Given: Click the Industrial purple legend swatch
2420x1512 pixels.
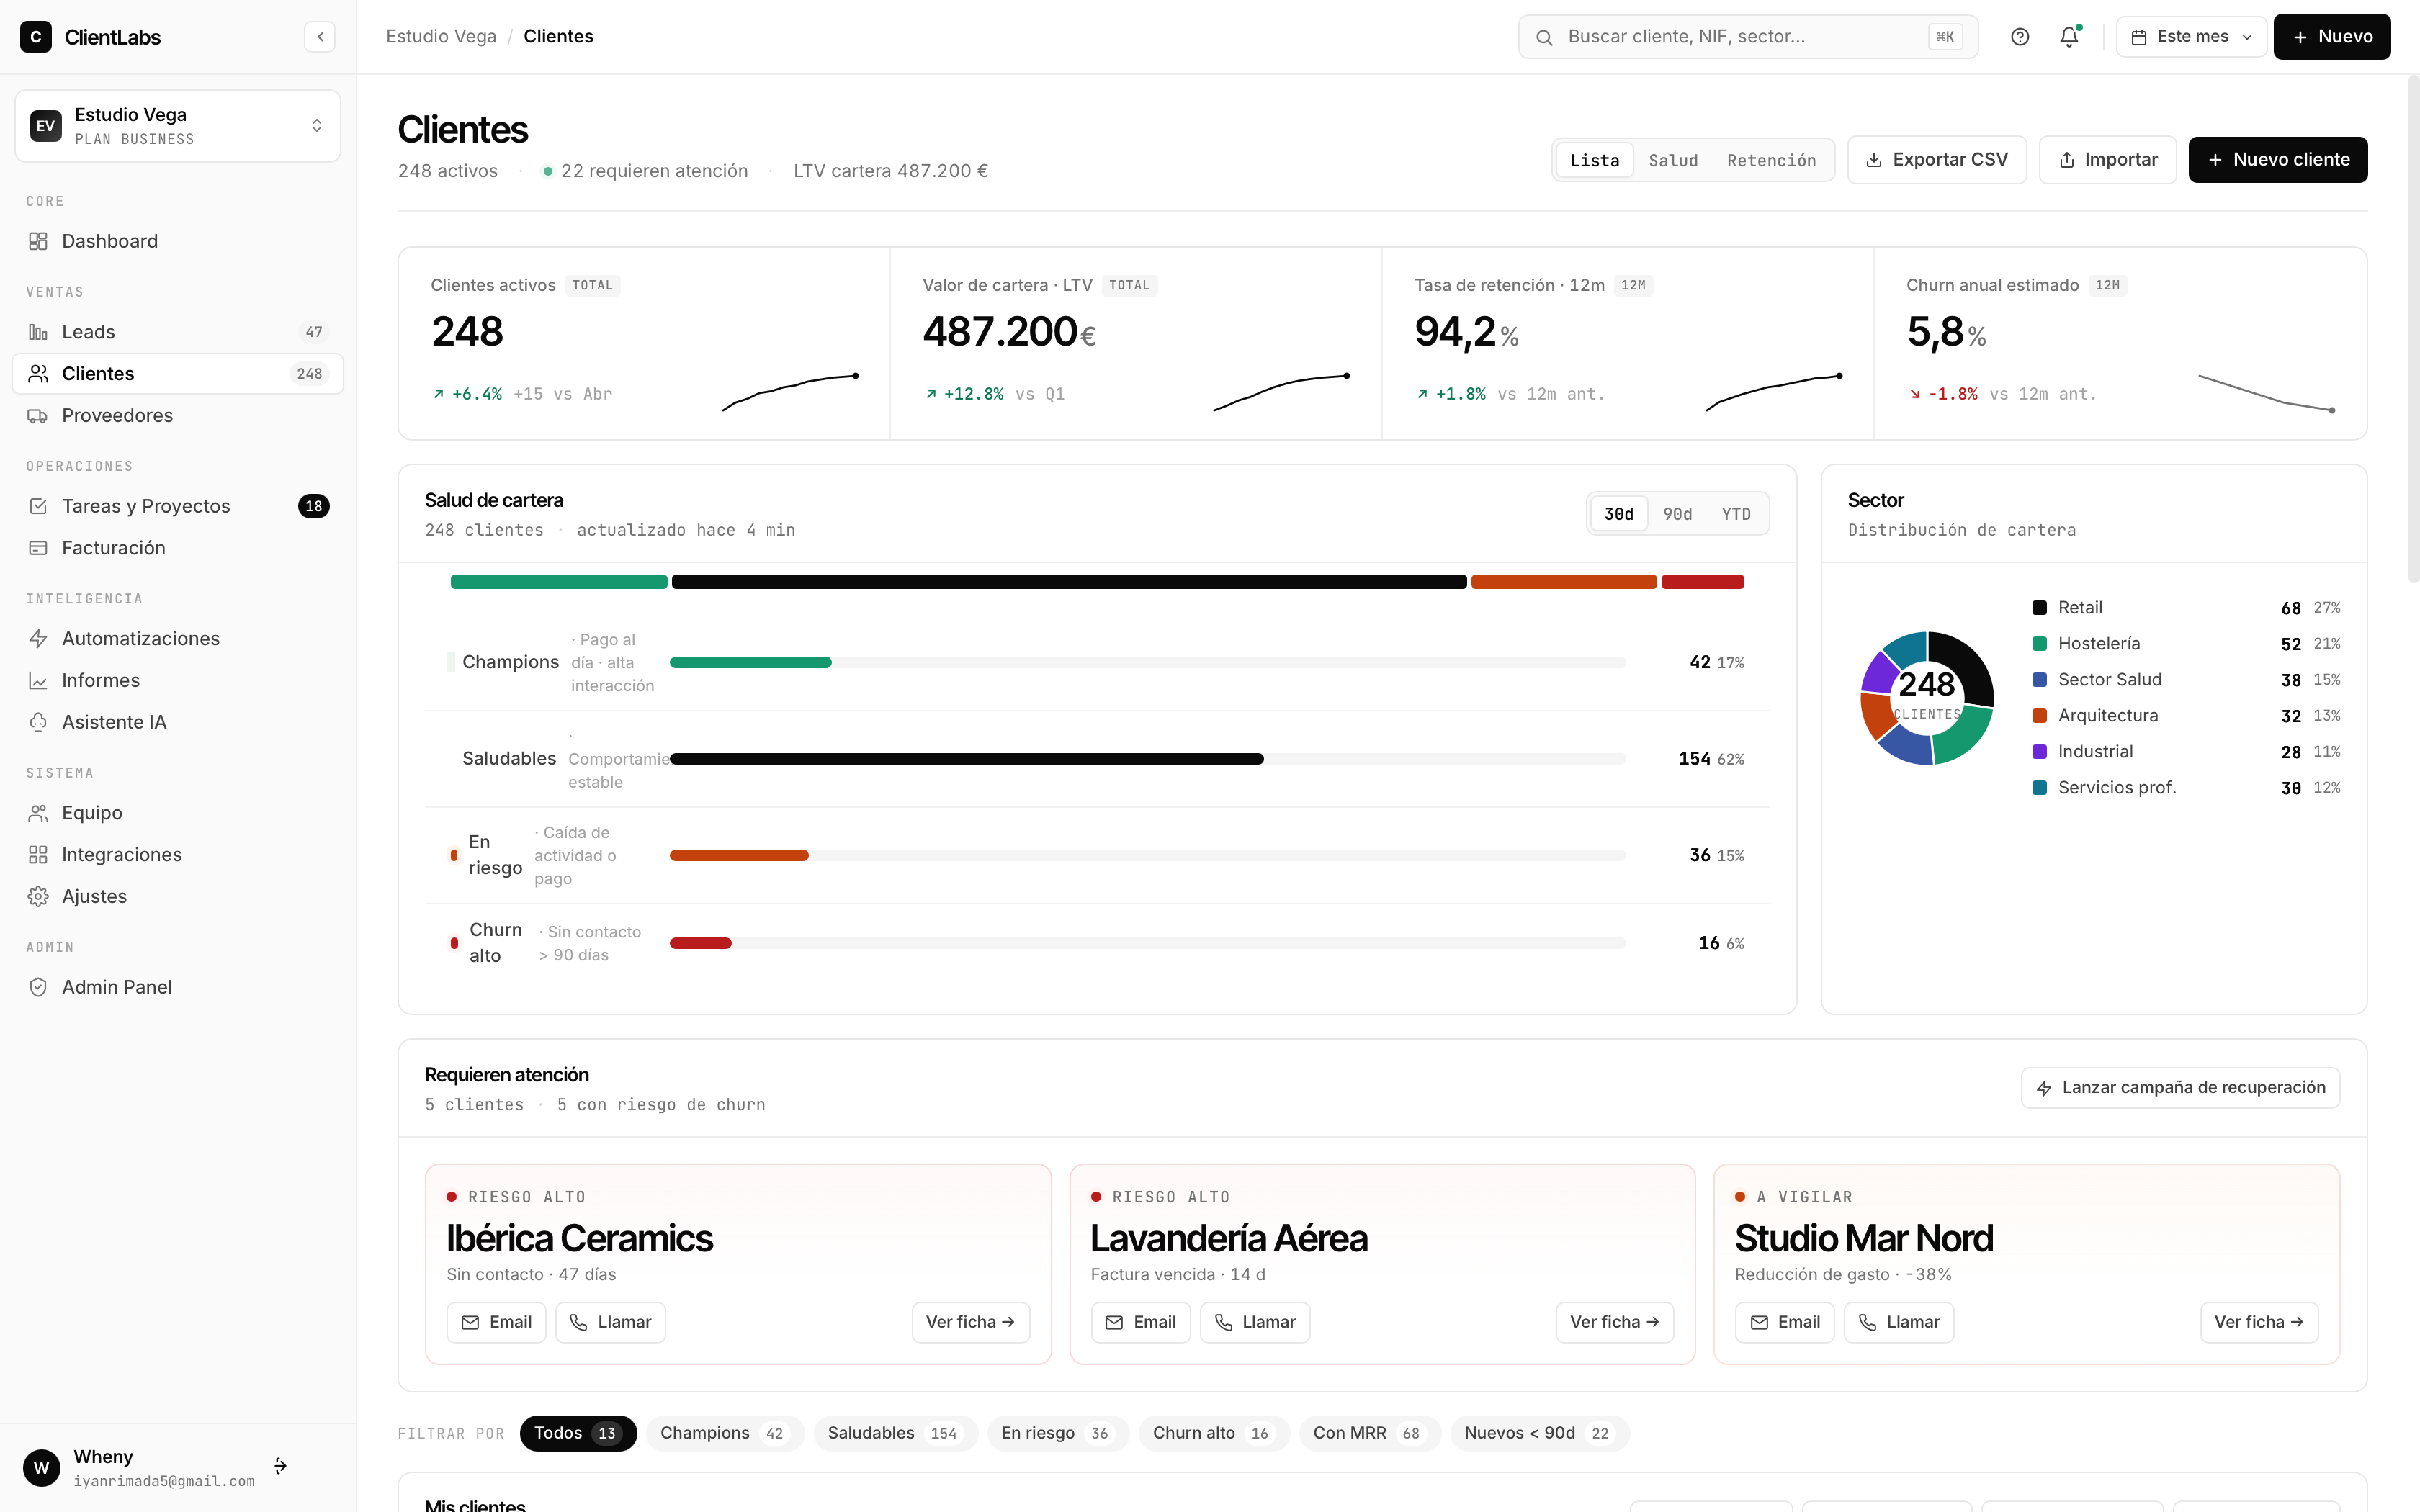Looking at the screenshot, I should [x=2039, y=752].
